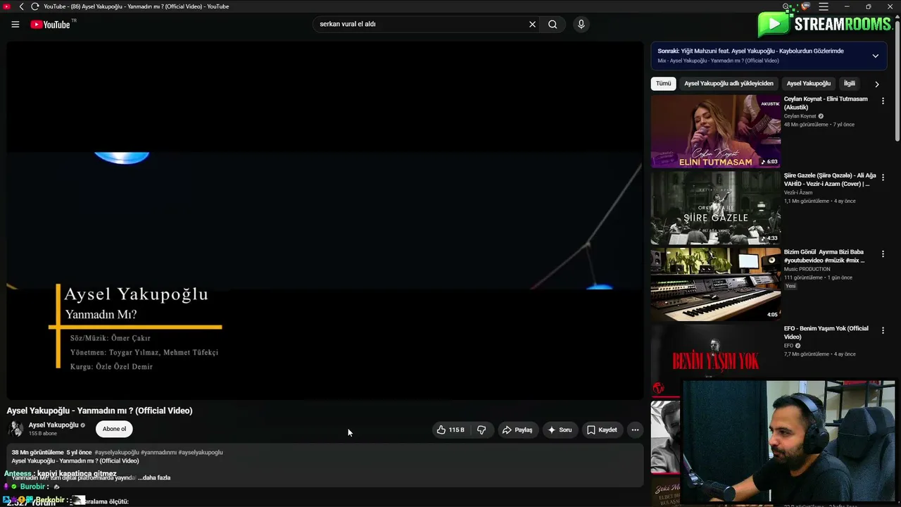Image resolution: width=901 pixels, height=507 pixels.
Task: Select the "Aysel Yakupoğlu adlı yükleyiciden" chip
Action: [729, 84]
